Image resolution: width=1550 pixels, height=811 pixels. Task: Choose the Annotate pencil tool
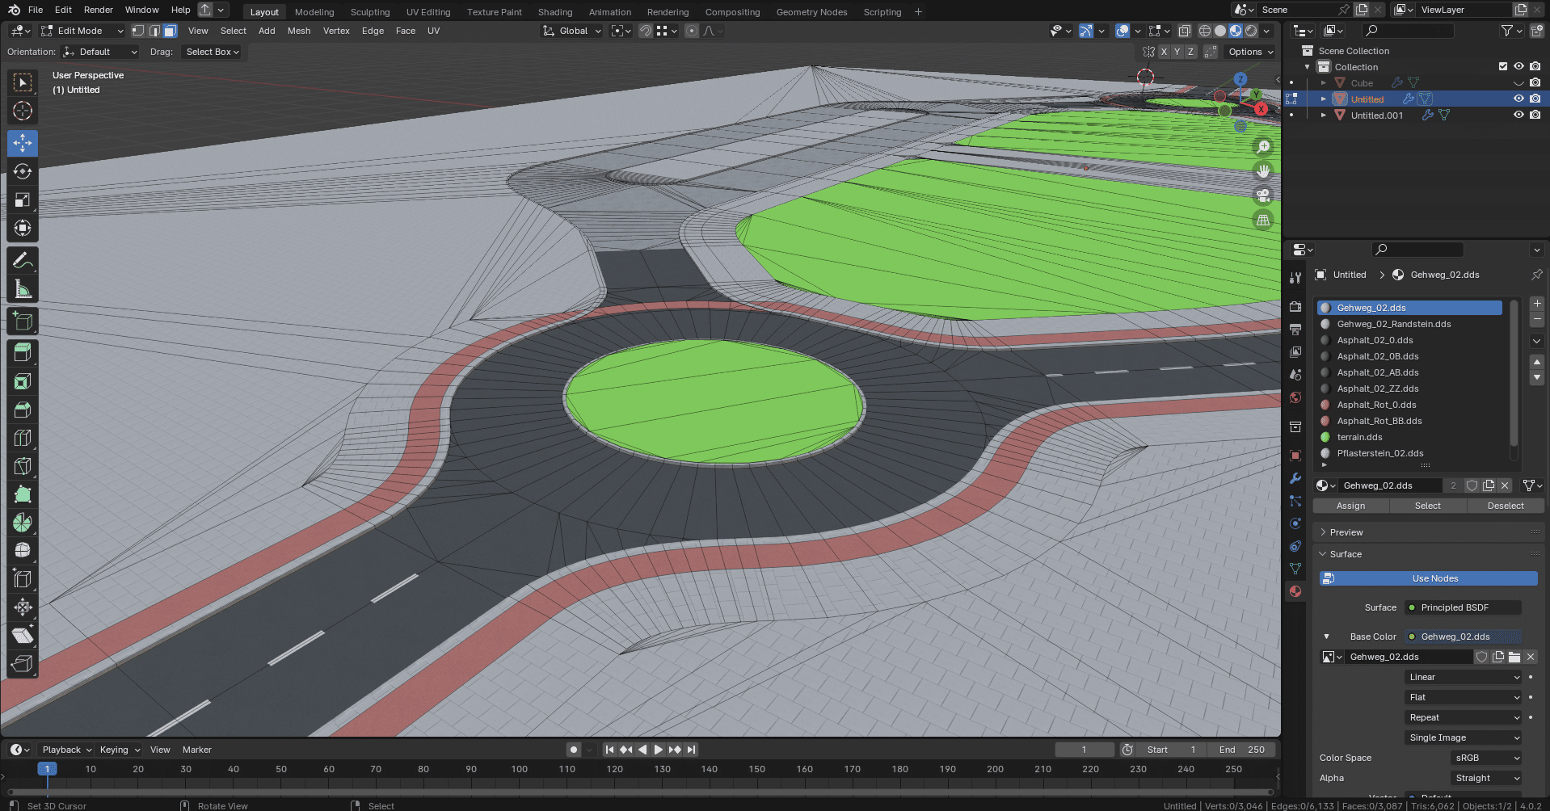tap(23, 261)
